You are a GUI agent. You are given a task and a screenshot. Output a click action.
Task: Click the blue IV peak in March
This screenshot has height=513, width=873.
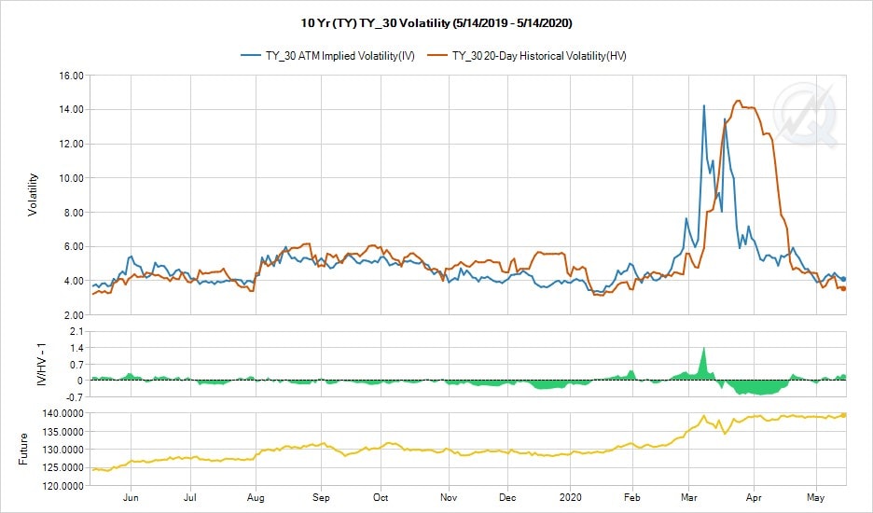pos(703,106)
